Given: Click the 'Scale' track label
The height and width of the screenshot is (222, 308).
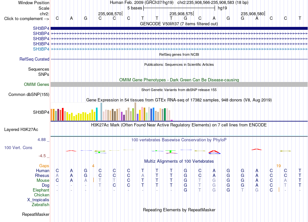Looking at the screenshot, I should (x=44, y=8).
